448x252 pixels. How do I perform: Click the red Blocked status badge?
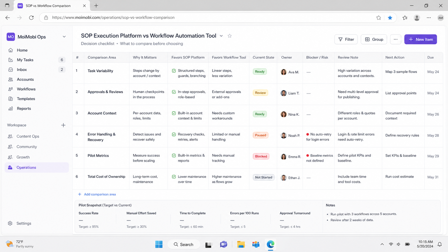click(x=261, y=156)
